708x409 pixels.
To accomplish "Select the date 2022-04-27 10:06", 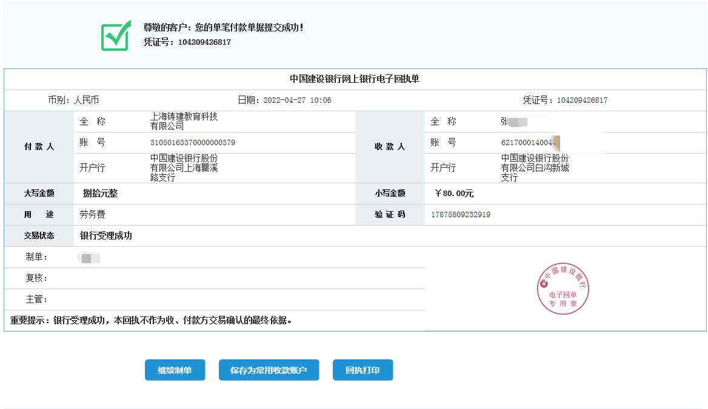I will click(297, 100).
